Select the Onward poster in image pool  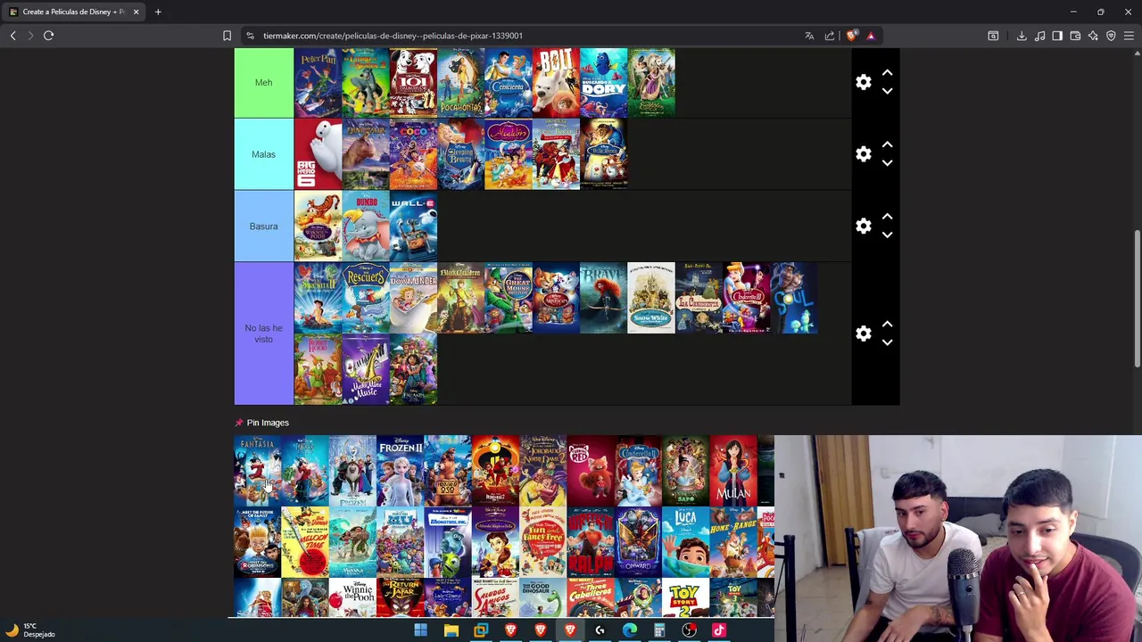coord(638,542)
